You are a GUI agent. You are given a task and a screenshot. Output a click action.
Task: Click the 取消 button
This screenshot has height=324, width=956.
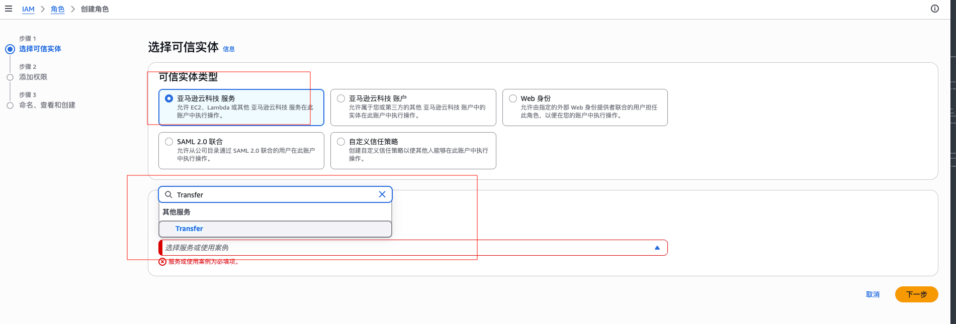tap(873, 294)
